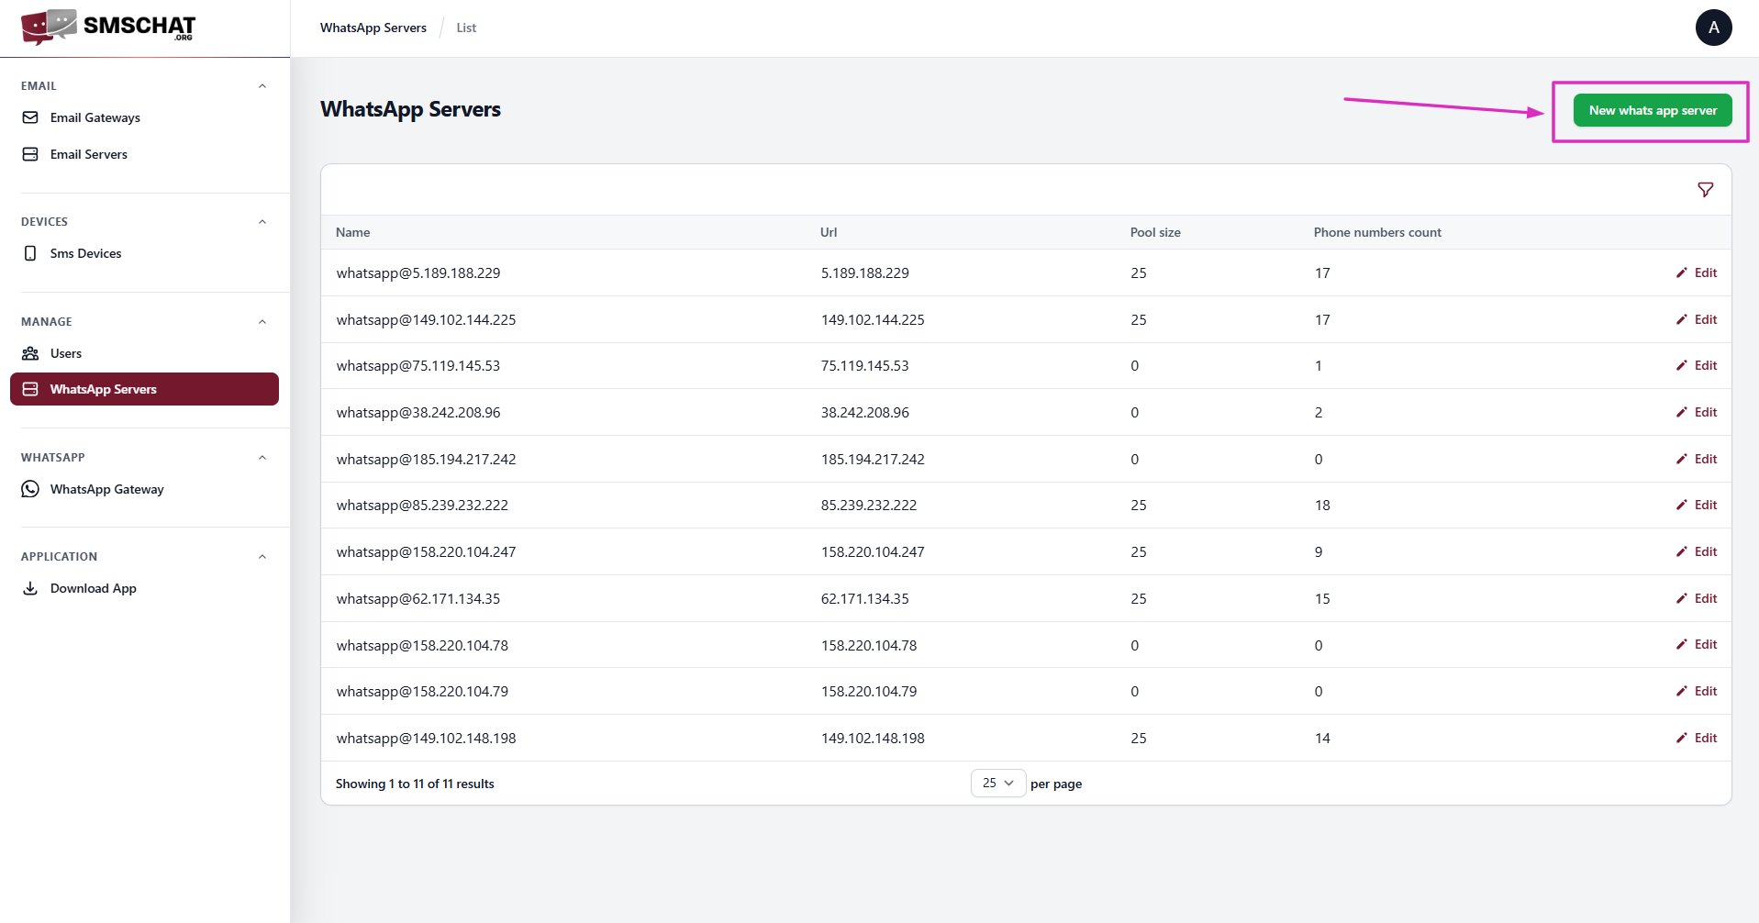The width and height of the screenshot is (1759, 923).
Task: Select url cell 158.220.104.78
Action: [869, 645]
